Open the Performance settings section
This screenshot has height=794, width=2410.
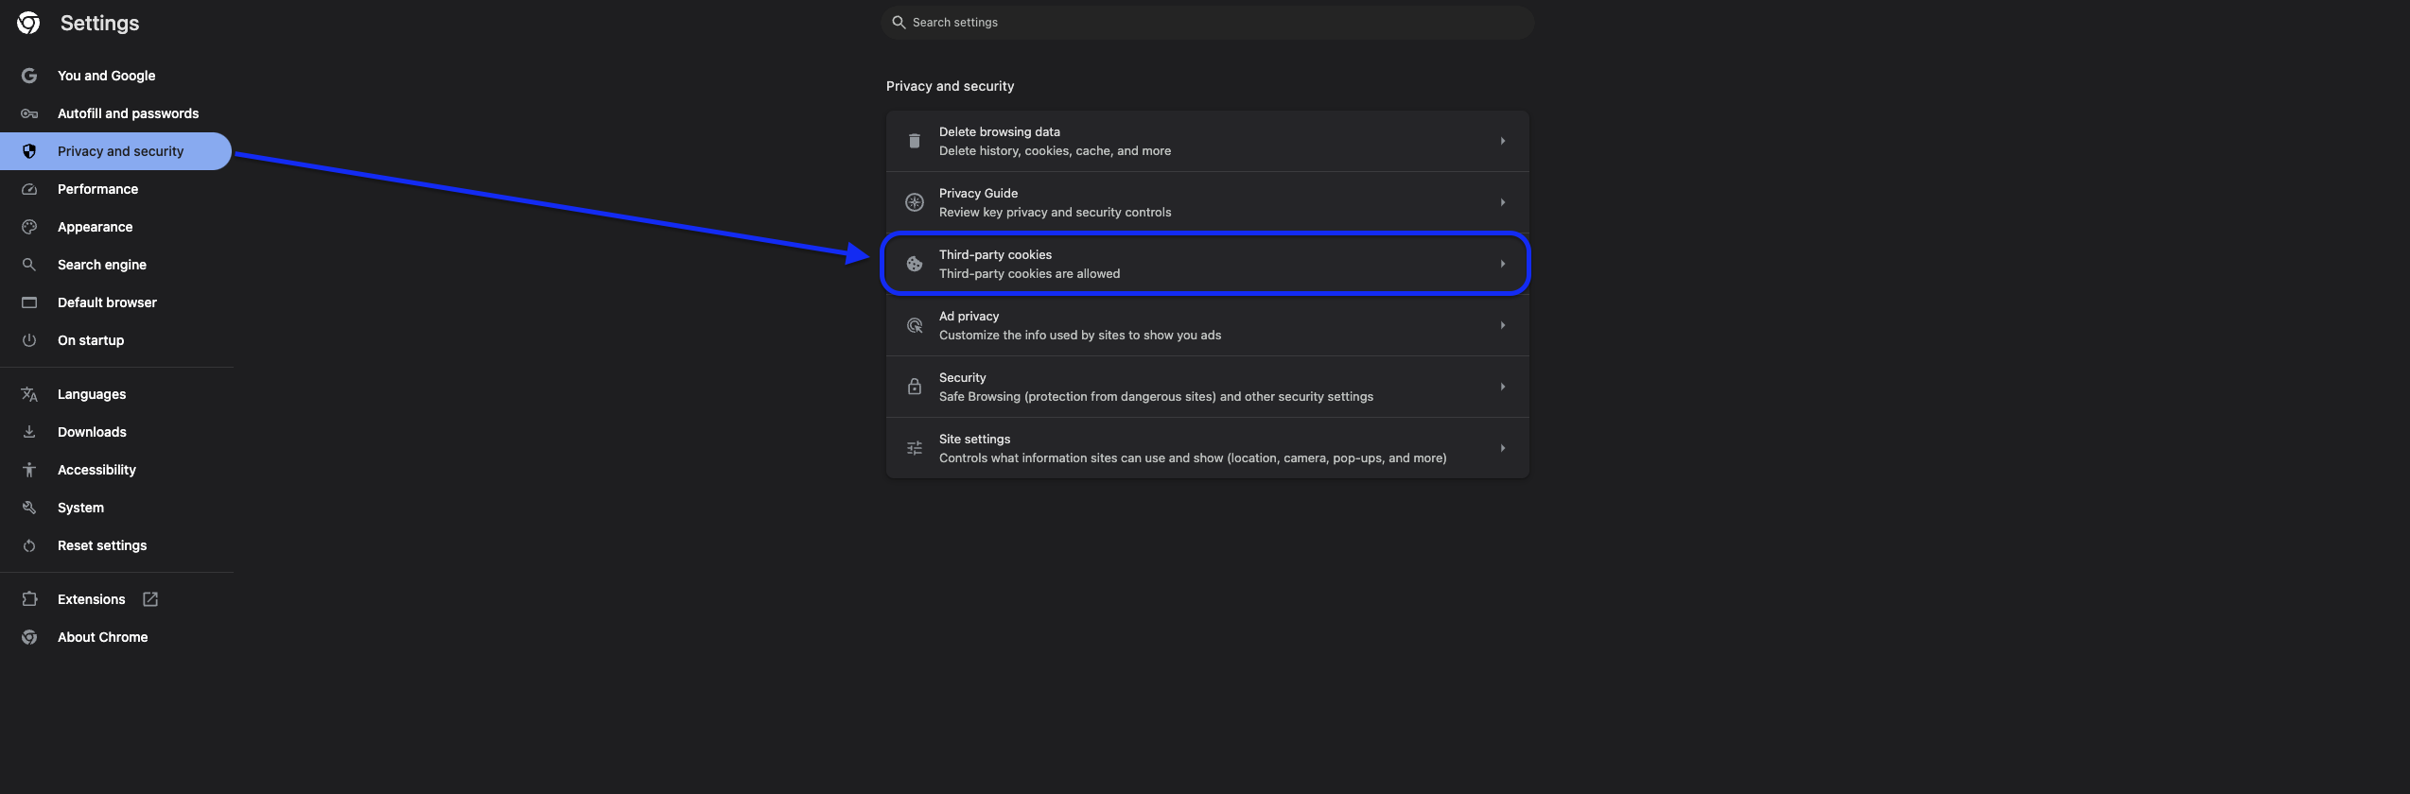point(97,189)
